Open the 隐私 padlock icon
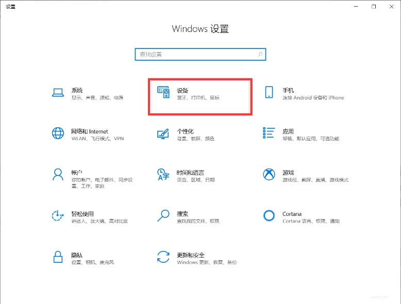 58,257
